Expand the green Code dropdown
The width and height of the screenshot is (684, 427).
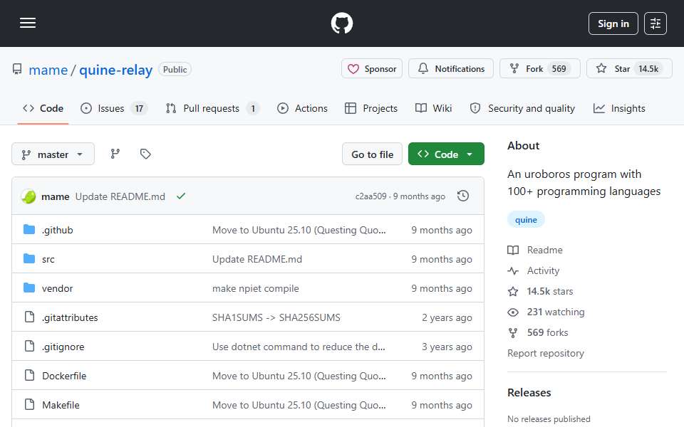pos(446,154)
